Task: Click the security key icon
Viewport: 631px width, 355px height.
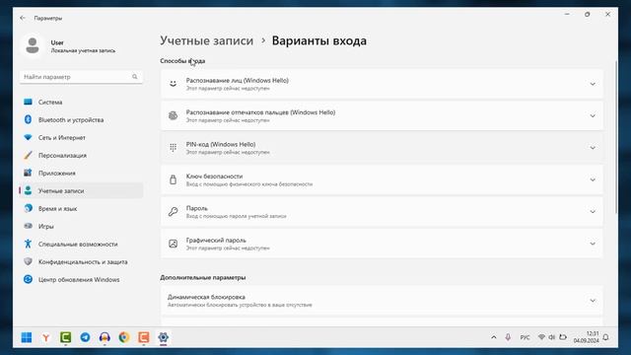Action: click(x=174, y=179)
